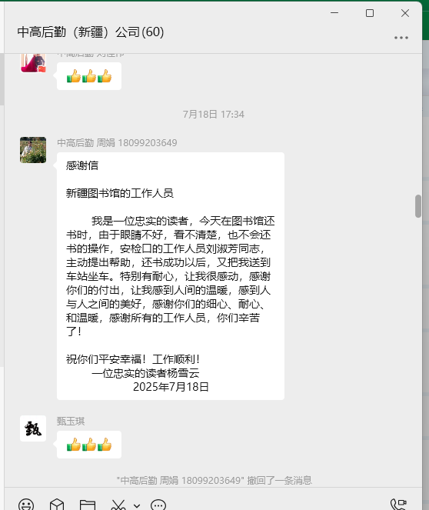Click the 感谢信 message bubble
429x510 pixels.
coord(171,276)
